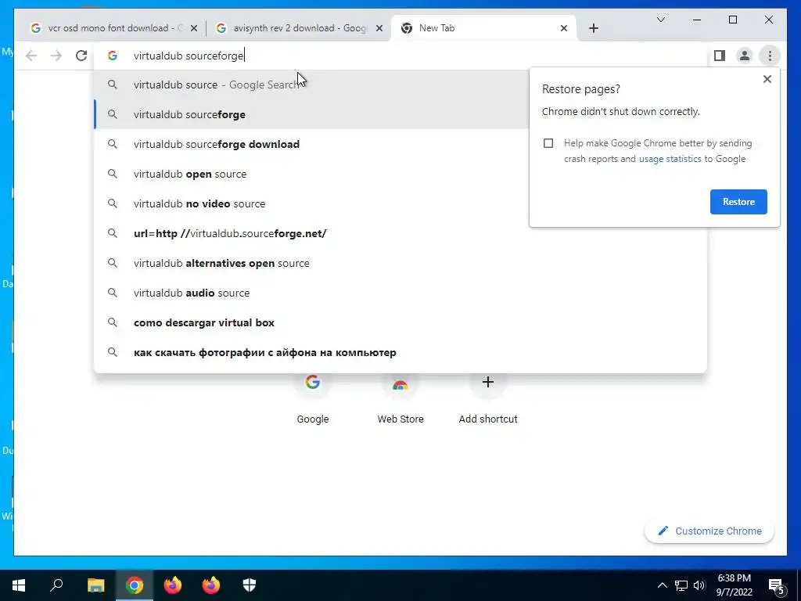801x601 pixels.
Task: Open the notification center icon
Action: click(776, 585)
